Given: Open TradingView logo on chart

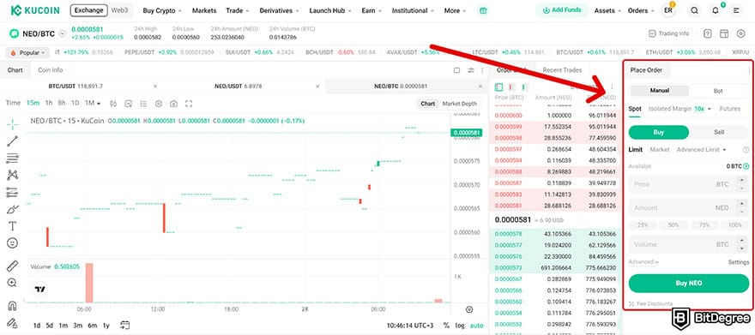Looking at the screenshot, I should [x=40, y=290].
